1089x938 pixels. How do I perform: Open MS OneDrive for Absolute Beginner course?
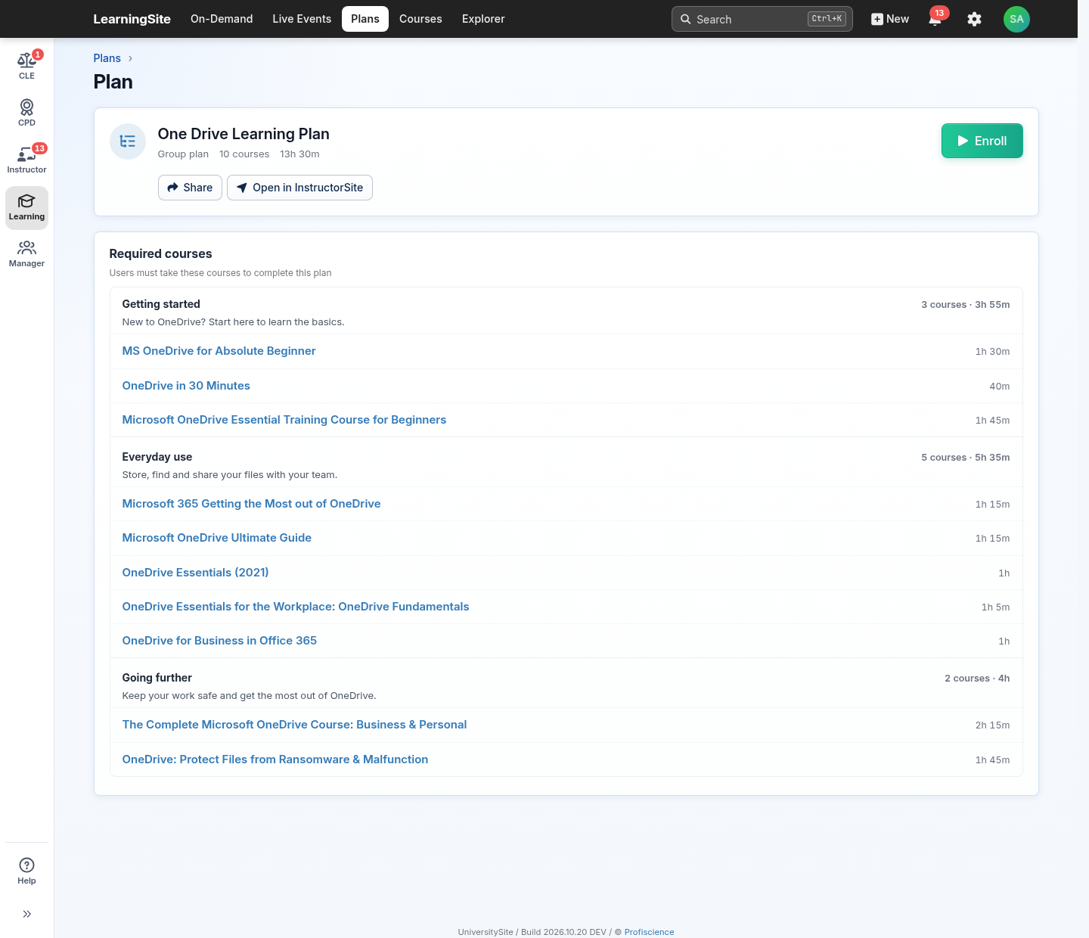[x=219, y=351]
